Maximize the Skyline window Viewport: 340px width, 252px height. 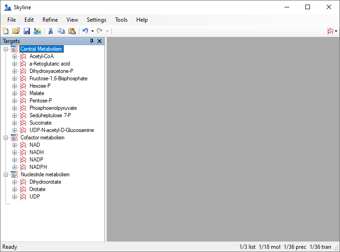click(x=308, y=7)
